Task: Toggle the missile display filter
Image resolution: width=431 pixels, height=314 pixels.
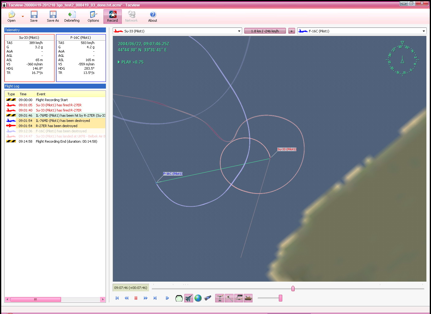Action: click(x=229, y=298)
